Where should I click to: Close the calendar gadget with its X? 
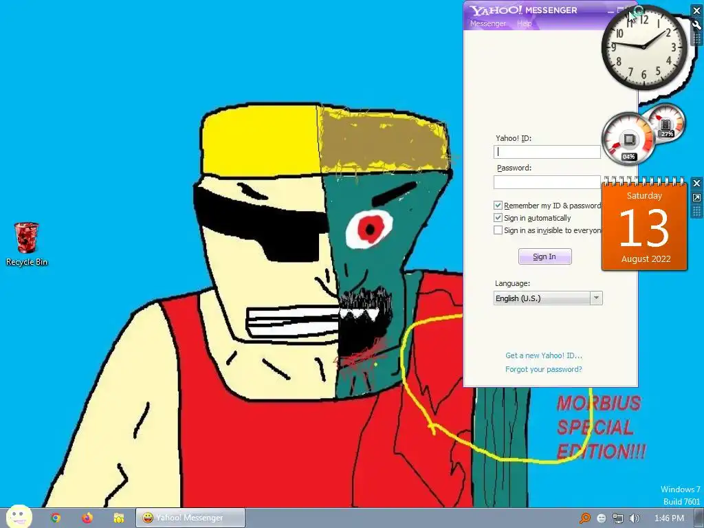click(697, 183)
